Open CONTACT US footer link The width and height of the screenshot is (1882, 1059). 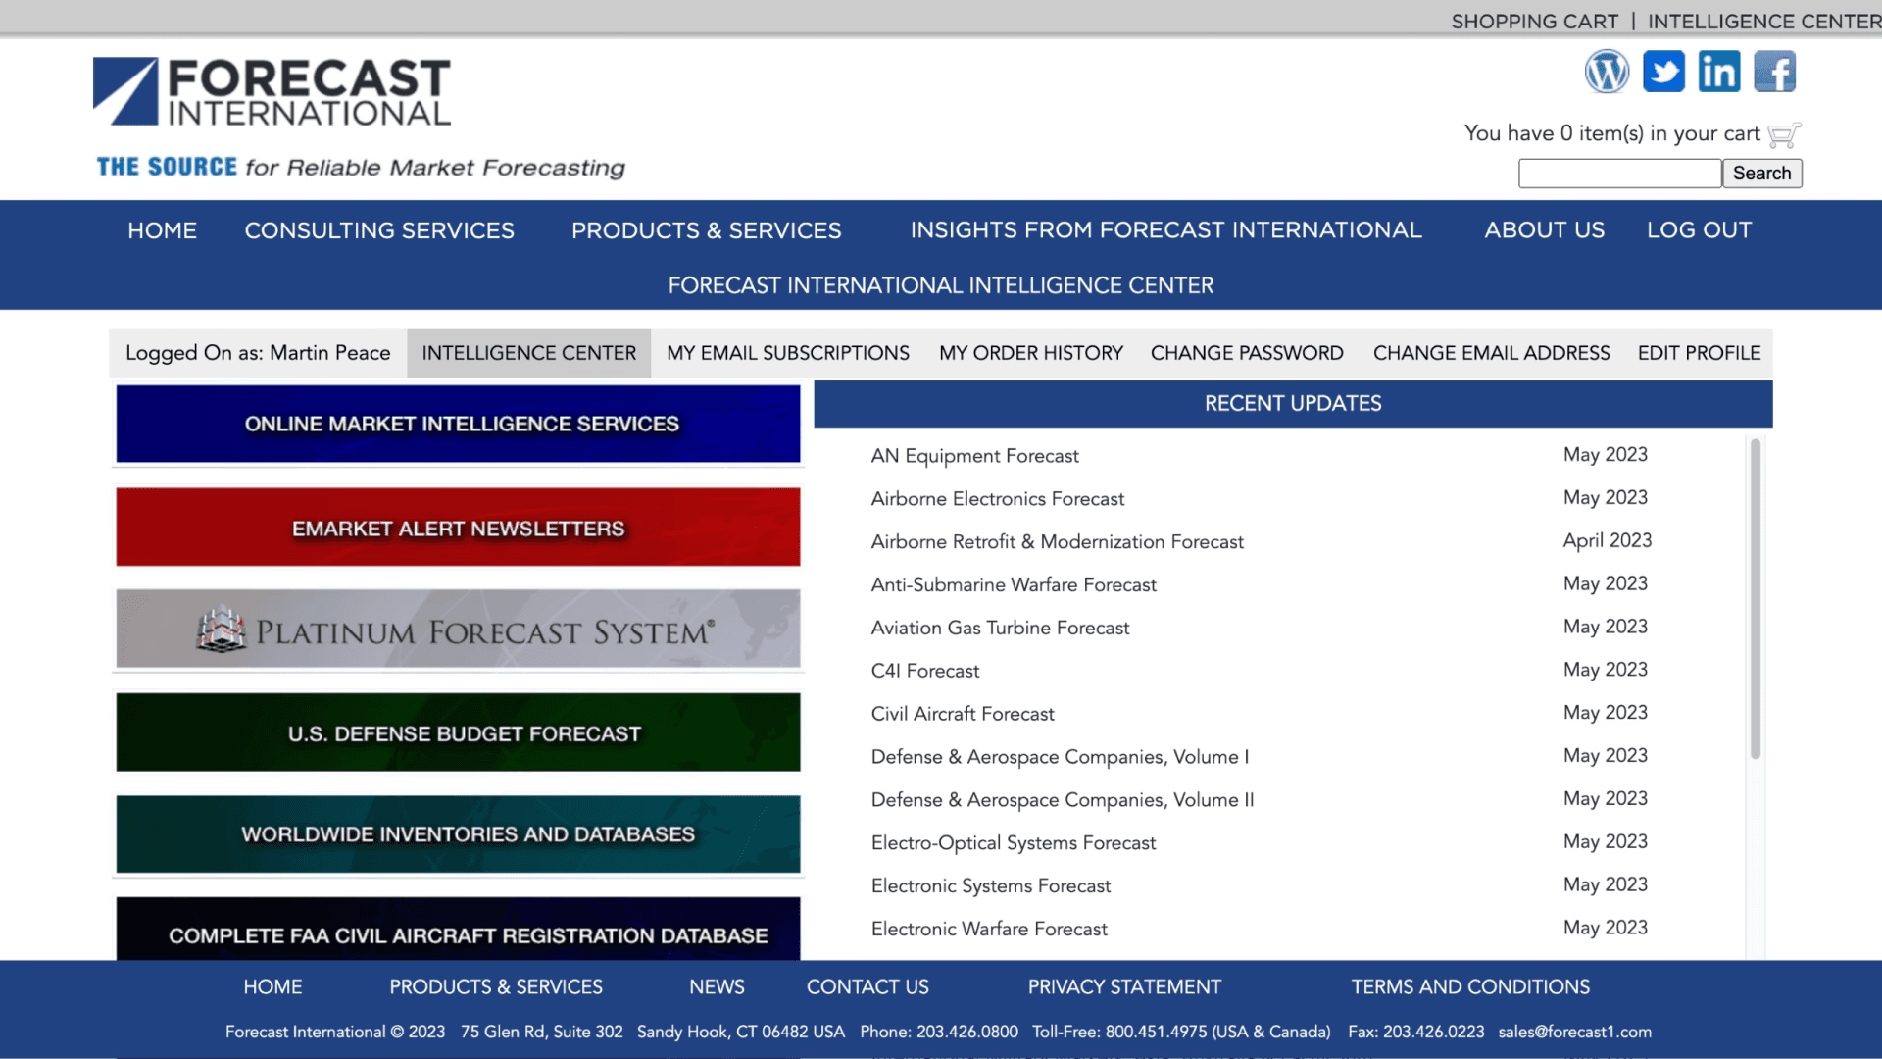(x=867, y=987)
